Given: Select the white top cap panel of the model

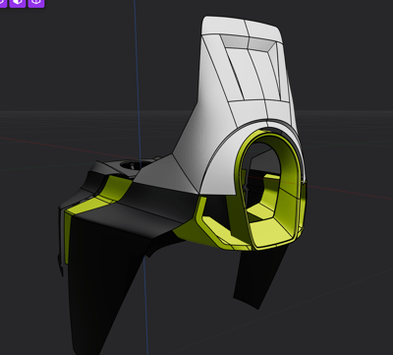Looking at the screenshot, I should point(243,28).
